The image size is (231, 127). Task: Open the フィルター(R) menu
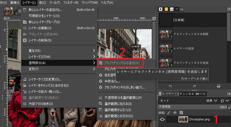[x=71, y=3]
